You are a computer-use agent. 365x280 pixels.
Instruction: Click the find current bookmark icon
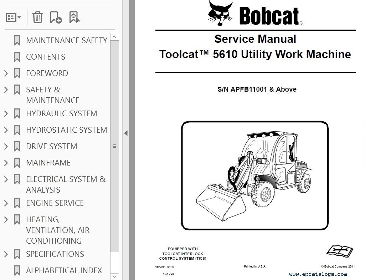(x=74, y=17)
